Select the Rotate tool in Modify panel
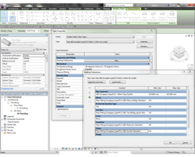 tap(67, 19)
